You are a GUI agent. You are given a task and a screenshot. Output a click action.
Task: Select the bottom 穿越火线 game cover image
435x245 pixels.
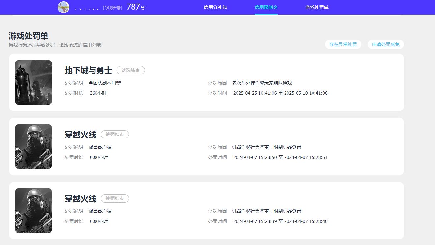pyautogui.click(x=33, y=210)
